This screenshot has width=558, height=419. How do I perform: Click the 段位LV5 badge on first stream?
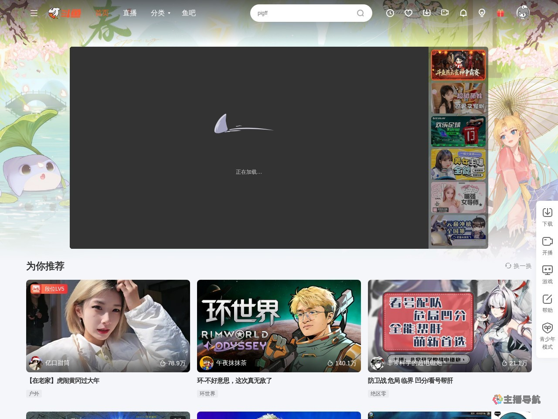(49, 288)
